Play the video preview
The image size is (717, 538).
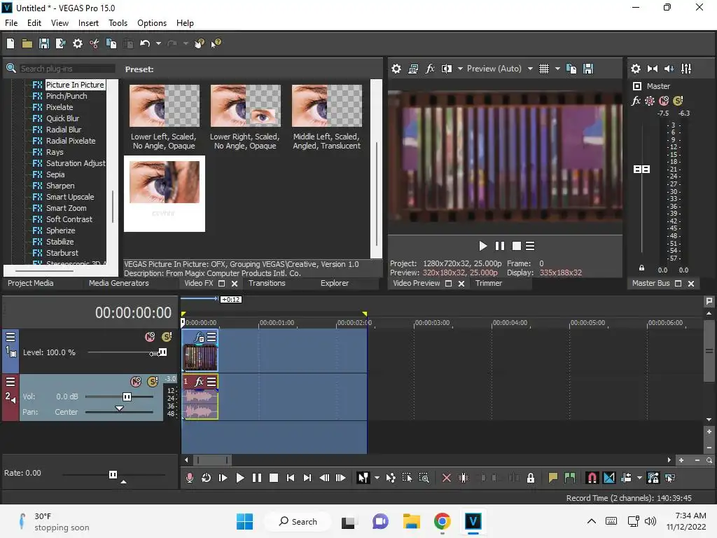coord(483,246)
